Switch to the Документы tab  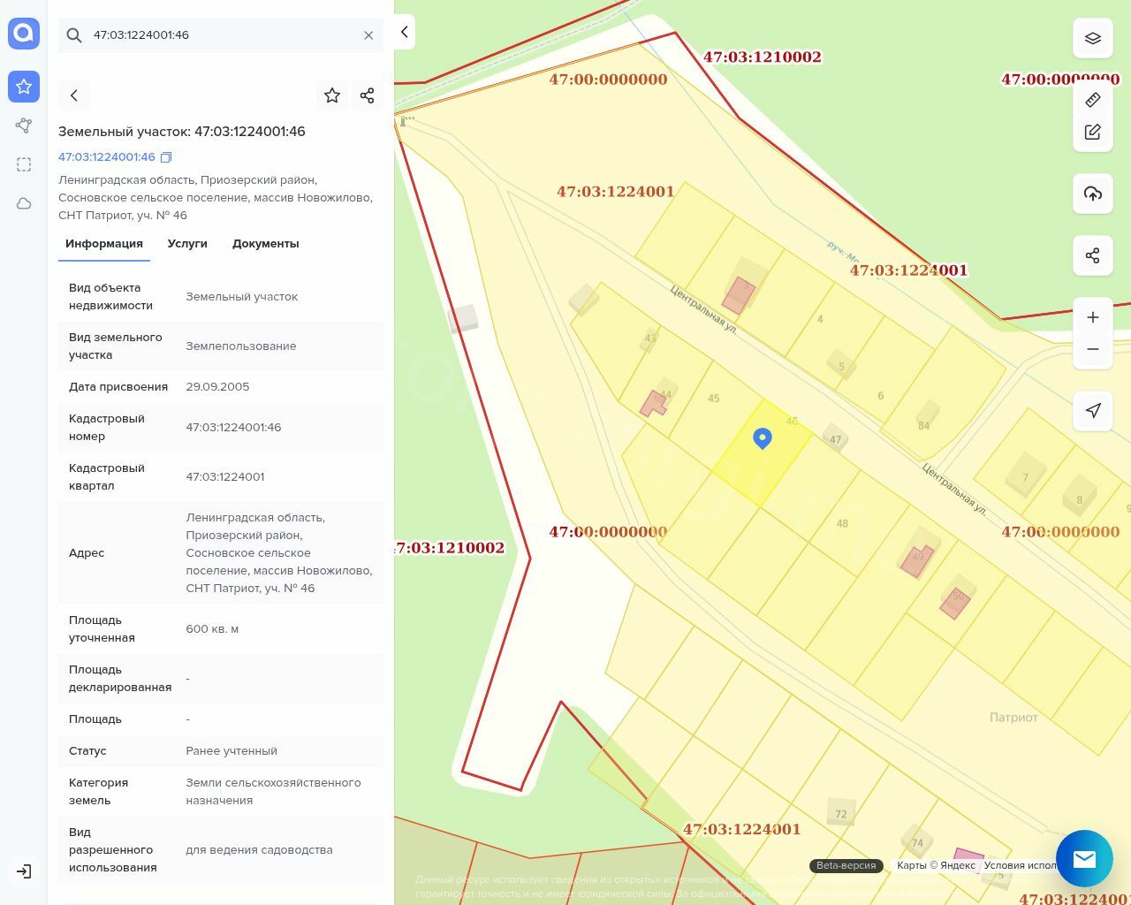tap(265, 244)
